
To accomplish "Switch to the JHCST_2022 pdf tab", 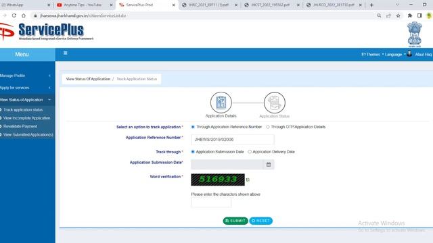I will (x=271, y=5).
